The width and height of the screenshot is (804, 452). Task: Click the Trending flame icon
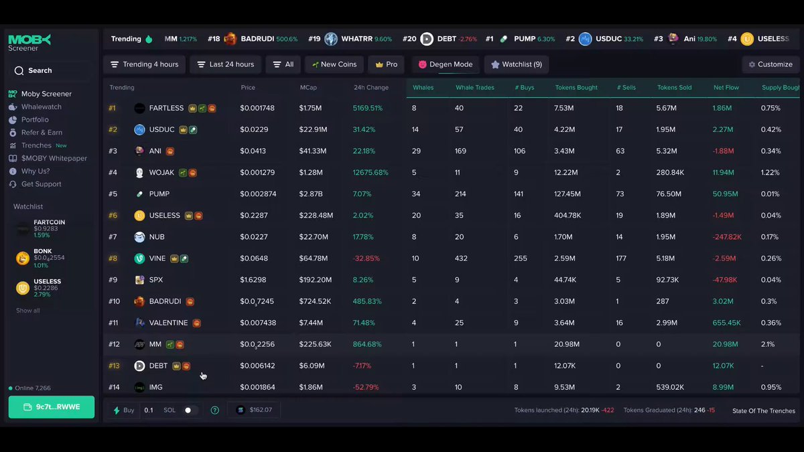pos(149,39)
